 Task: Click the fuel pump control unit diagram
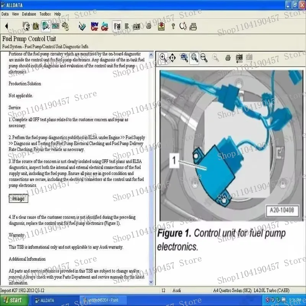(x=231, y=145)
